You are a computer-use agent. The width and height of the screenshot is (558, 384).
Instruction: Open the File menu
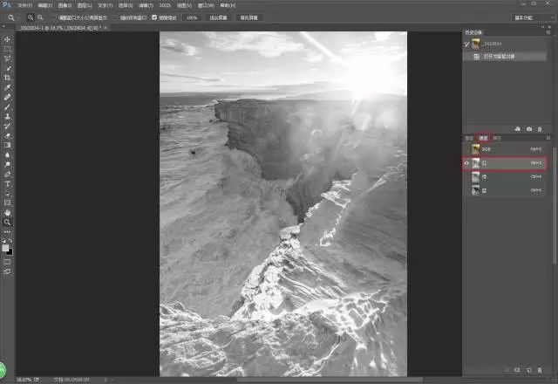tap(24, 5)
